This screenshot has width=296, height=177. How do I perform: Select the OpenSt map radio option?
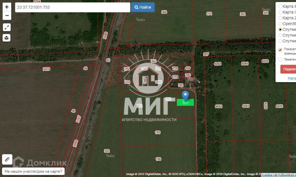280,24
